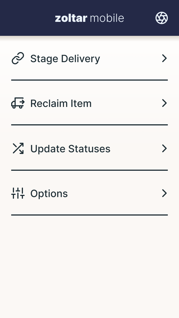The image size is (179, 318).
Task: Expand Options with its chevron arrow
Action: 164,193
